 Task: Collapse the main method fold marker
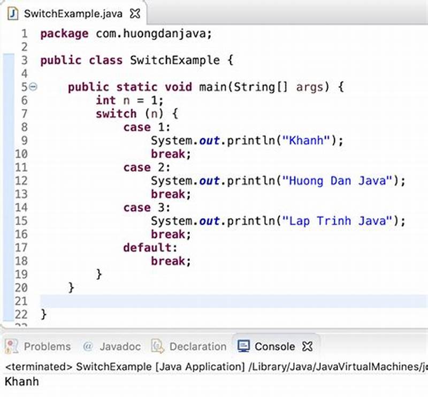[x=33, y=87]
